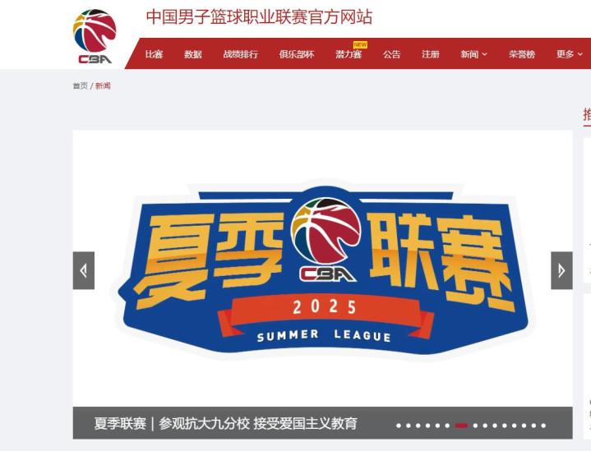Open headline 参观抗大九分校 接受爱国主义教育
This screenshot has height=451, width=591.
(258, 424)
